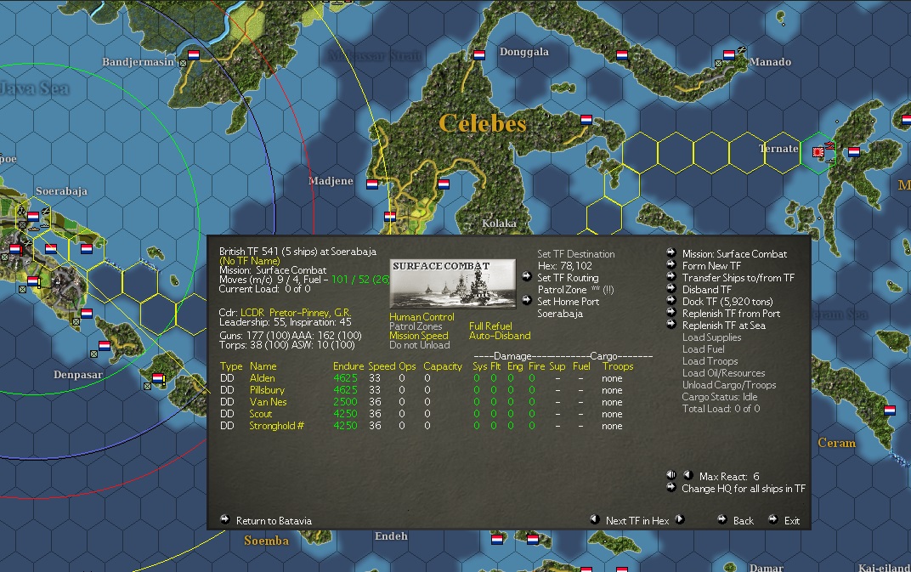911x572 pixels.
Task: Click the Soemba island label
Action: pyautogui.click(x=266, y=541)
